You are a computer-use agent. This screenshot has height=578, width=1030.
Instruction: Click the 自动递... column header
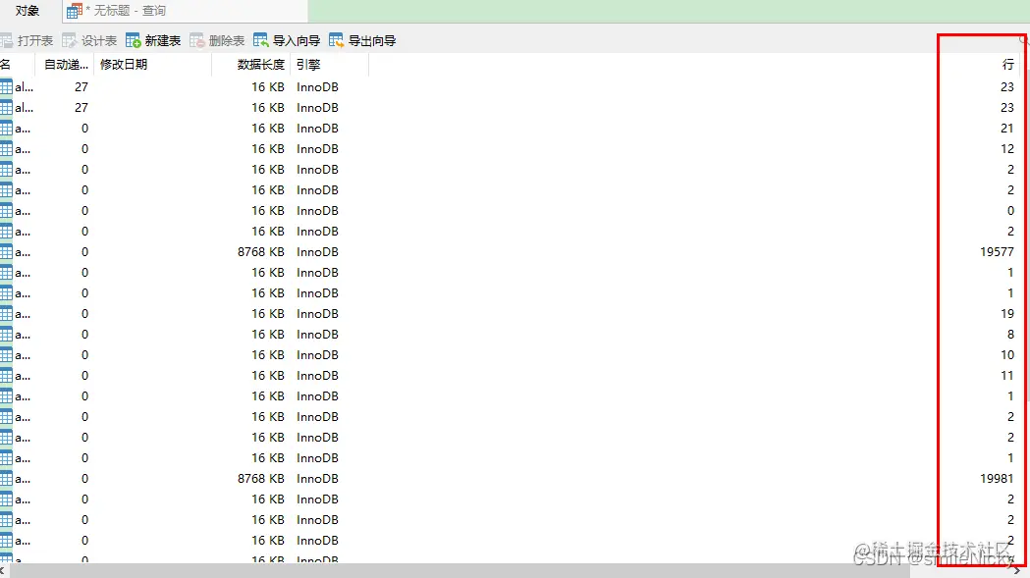pyautogui.click(x=66, y=65)
